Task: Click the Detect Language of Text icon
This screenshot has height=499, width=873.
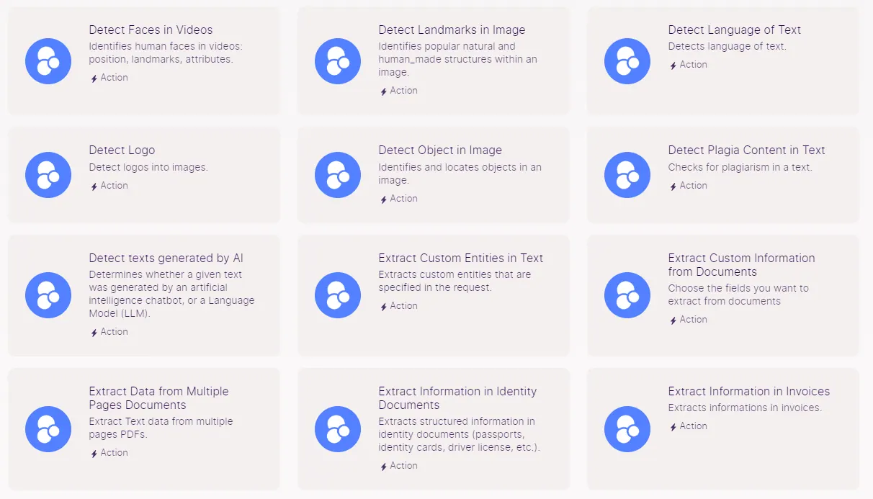Action: click(627, 61)
